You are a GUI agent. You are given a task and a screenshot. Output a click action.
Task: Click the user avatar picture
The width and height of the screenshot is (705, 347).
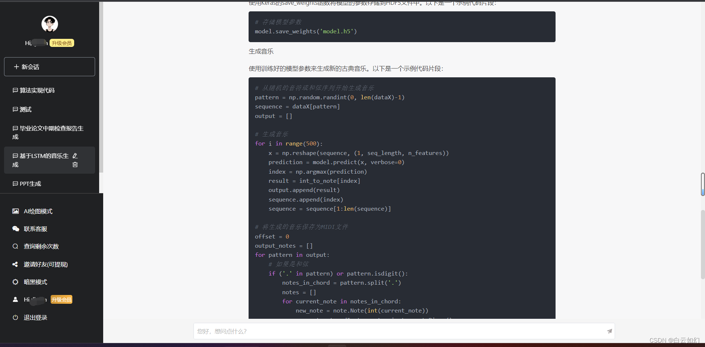point(50,24)
